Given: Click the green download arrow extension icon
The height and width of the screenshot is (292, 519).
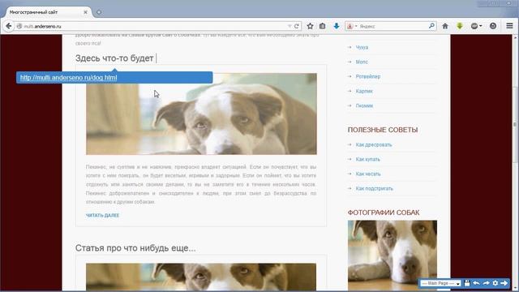Looking at the screenshot, I should tap(460, 26).
